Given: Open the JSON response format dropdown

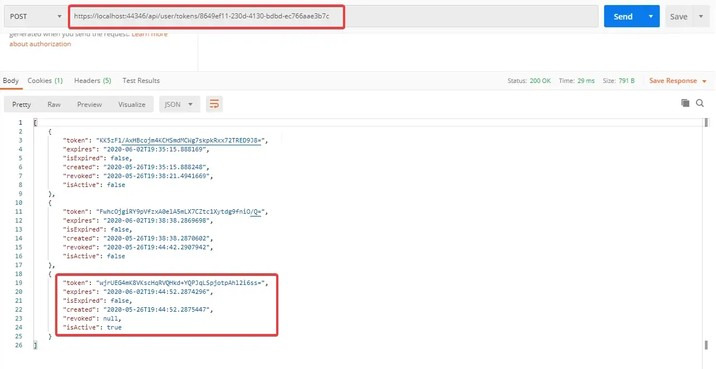Looking at the screenshot, I should (179, 104).
